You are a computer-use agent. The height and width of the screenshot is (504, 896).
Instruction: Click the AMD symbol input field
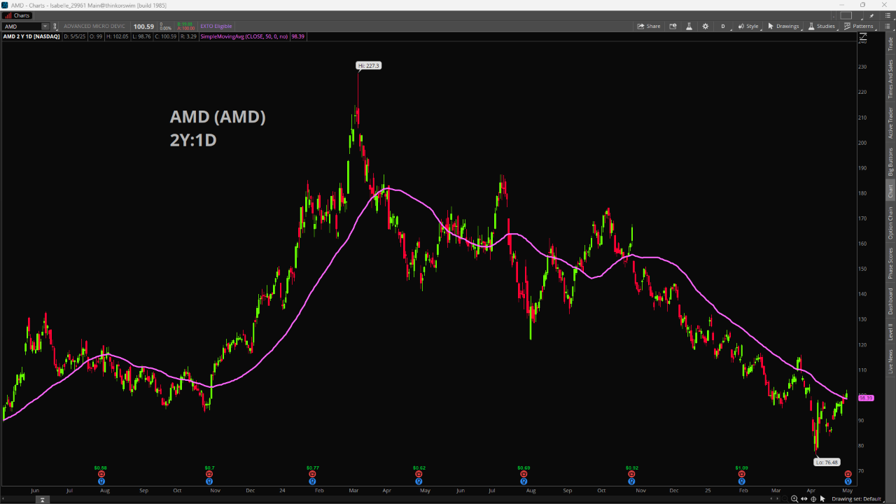pos(22,26)
